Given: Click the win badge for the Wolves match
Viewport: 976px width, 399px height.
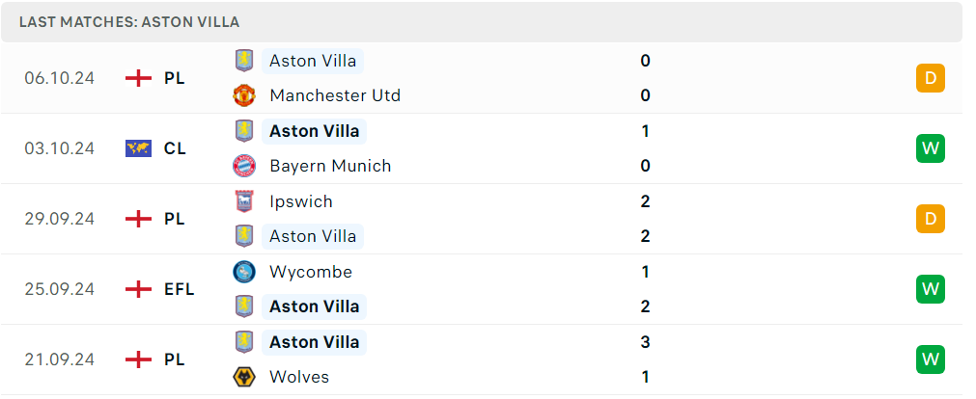Looking at the screenshot, I should point(931,359).
